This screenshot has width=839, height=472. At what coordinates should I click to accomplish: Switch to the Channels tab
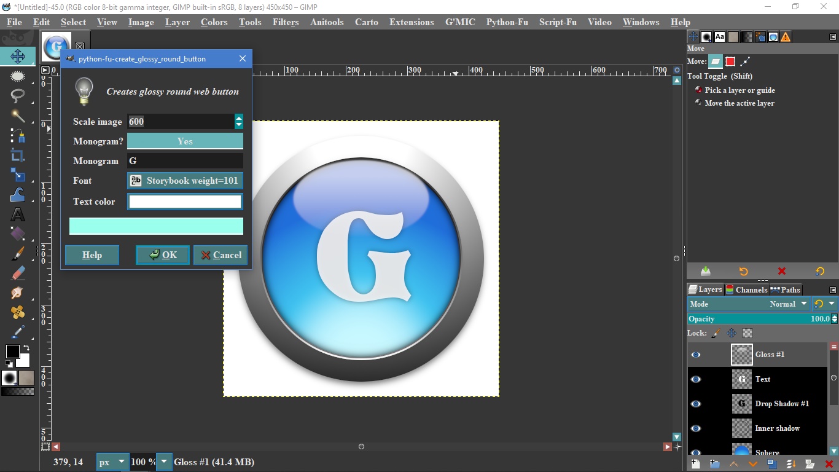tap(746, 289)
